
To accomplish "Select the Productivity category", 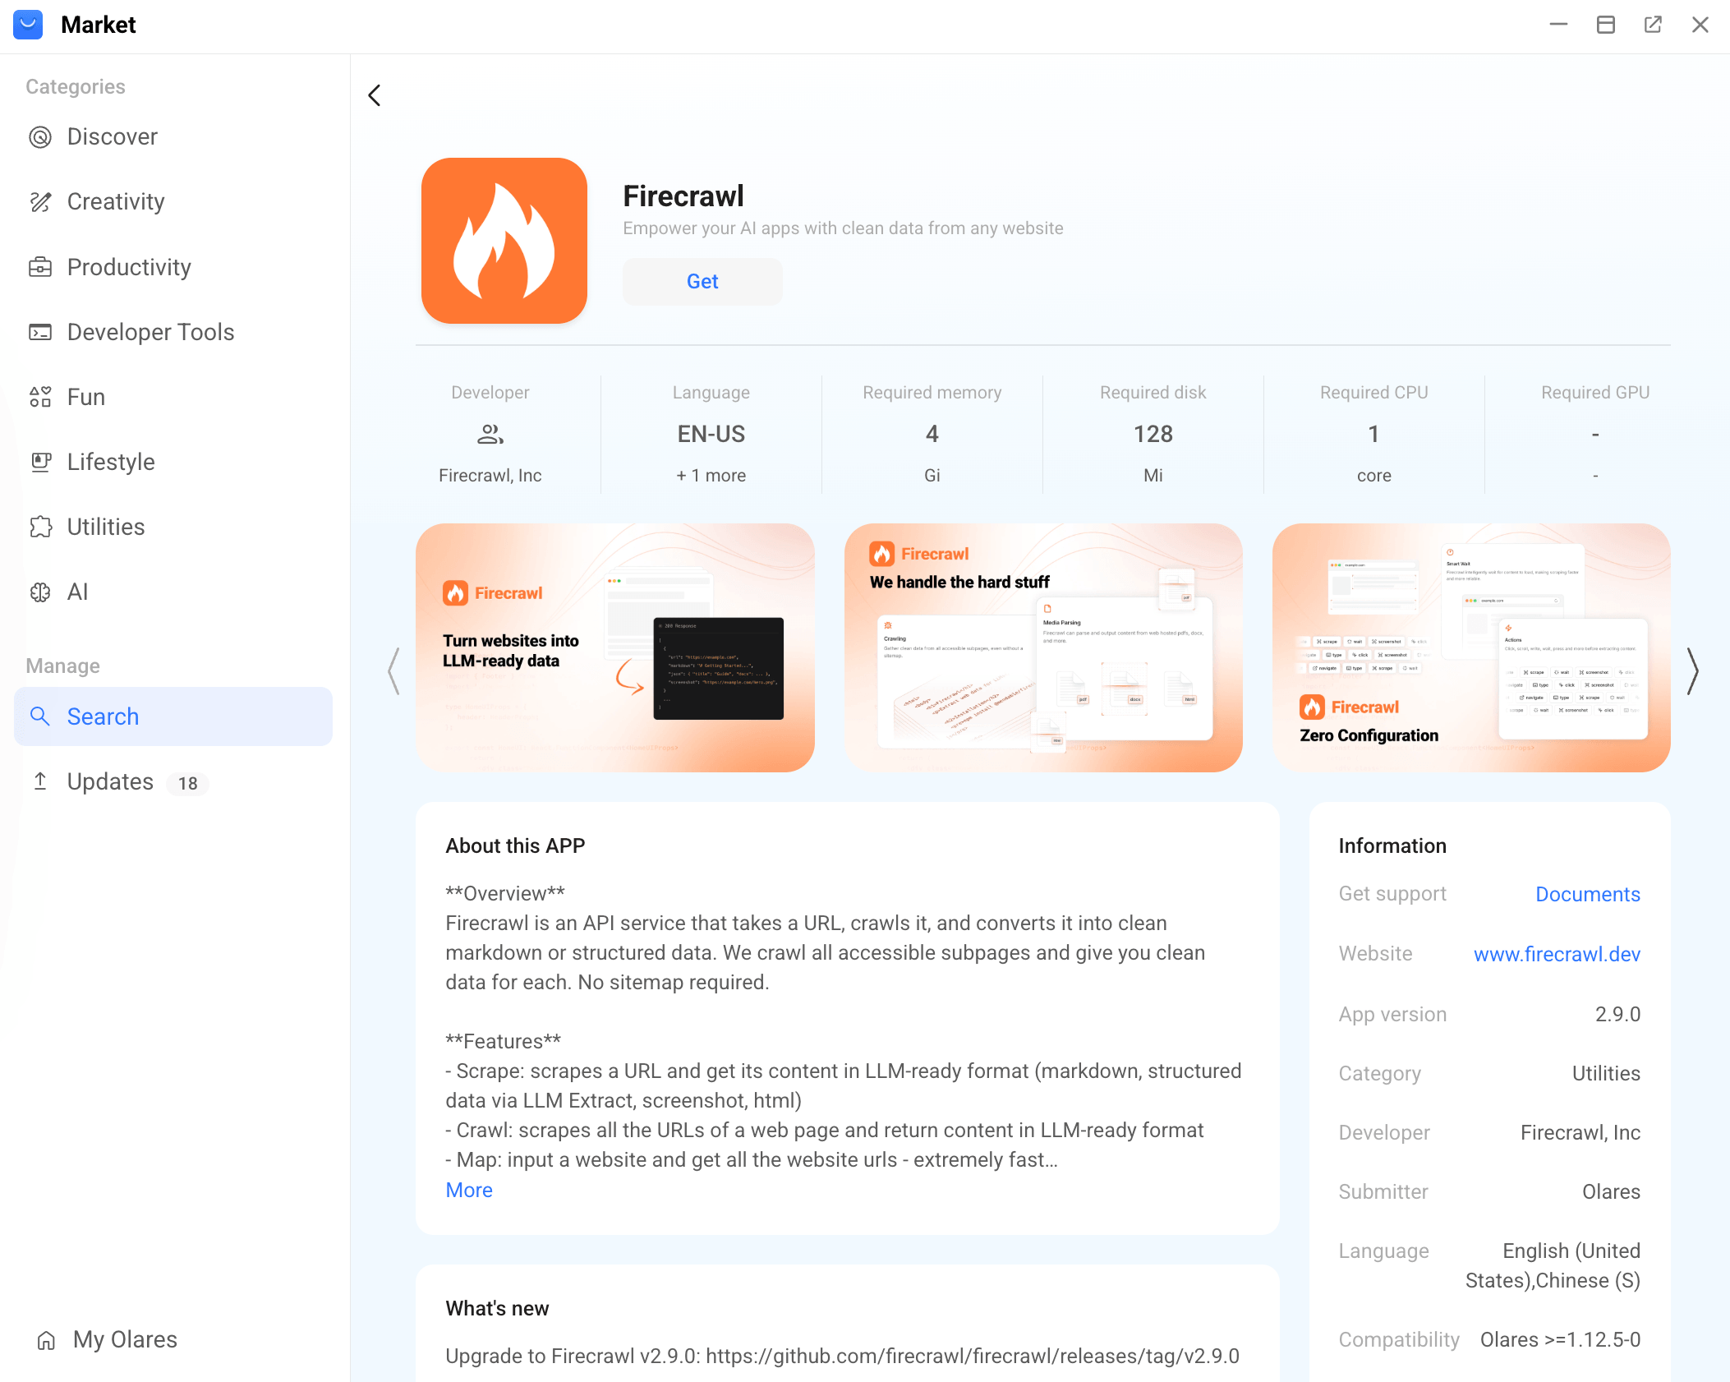I will (173, 267).
